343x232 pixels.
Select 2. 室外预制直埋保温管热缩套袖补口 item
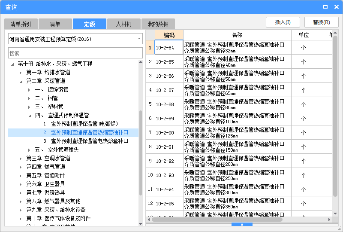(85, 132)
